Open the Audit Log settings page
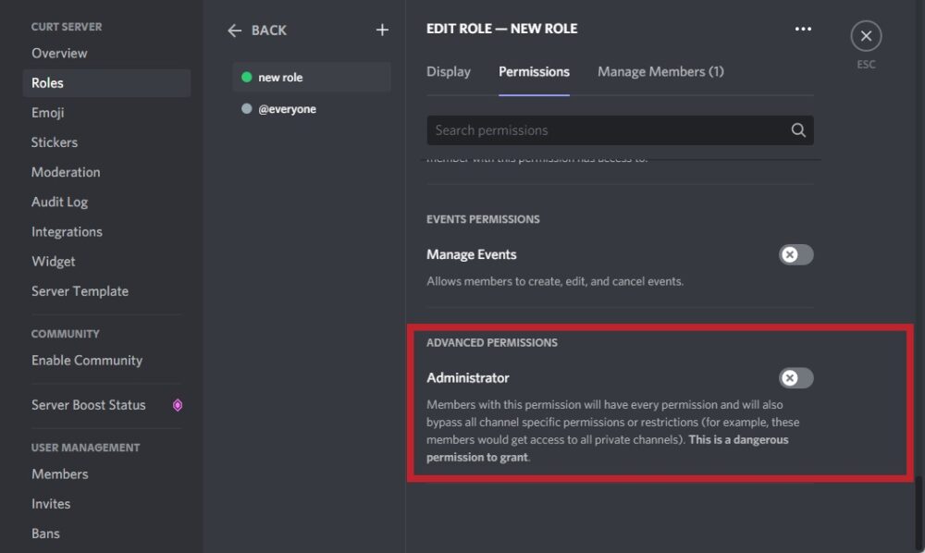 pos(59,202)
